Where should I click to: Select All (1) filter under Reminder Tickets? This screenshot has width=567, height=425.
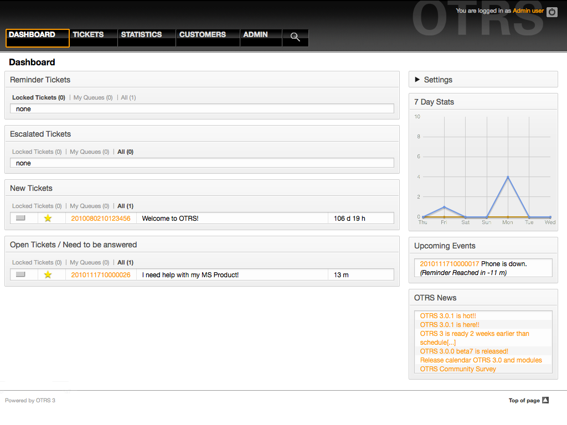coord(128,97)
